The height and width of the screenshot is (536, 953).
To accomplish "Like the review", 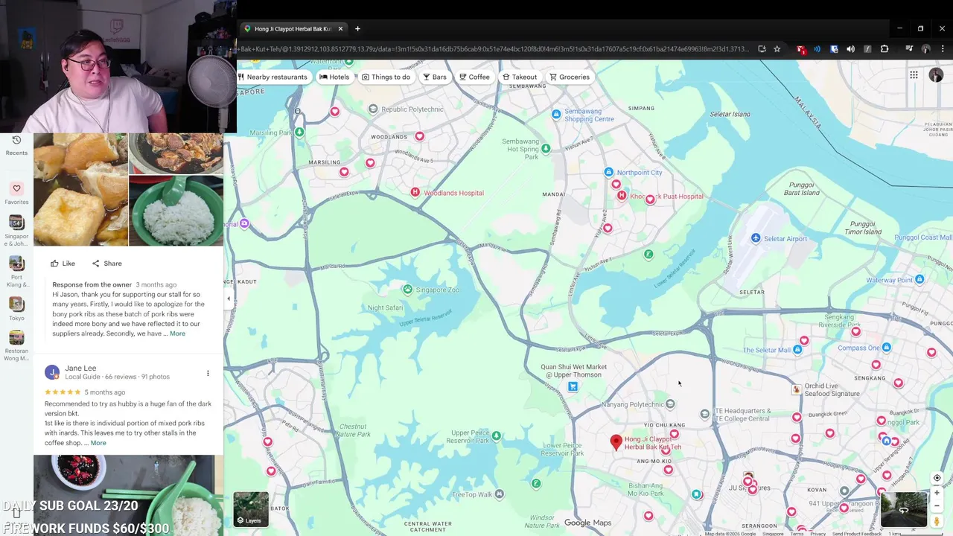I will point(63,264).
